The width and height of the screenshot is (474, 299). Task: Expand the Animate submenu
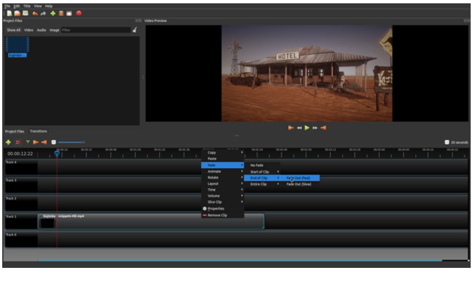[223, 171]
